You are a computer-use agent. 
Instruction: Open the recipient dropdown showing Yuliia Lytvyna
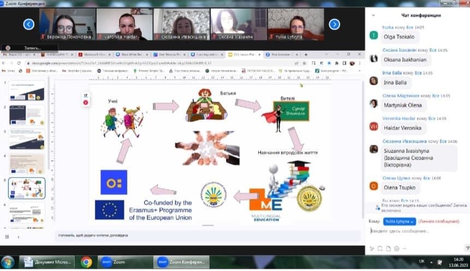pyautogui.click(x=399, y=221)
